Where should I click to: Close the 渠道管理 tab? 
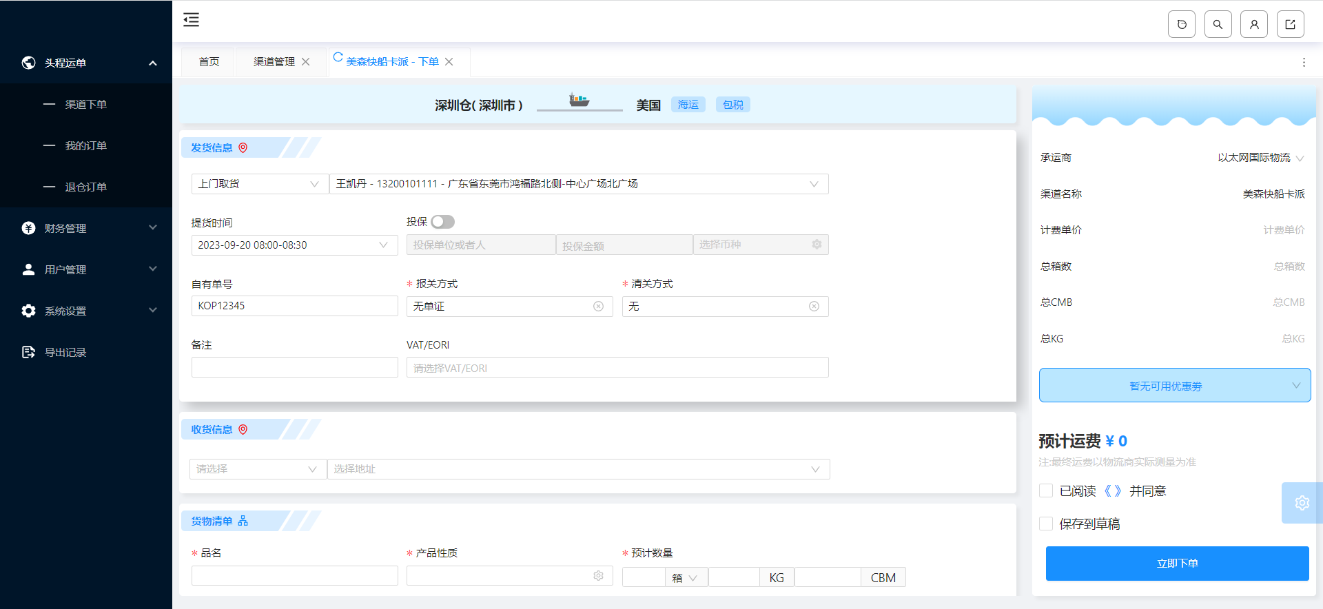[306, 62]
